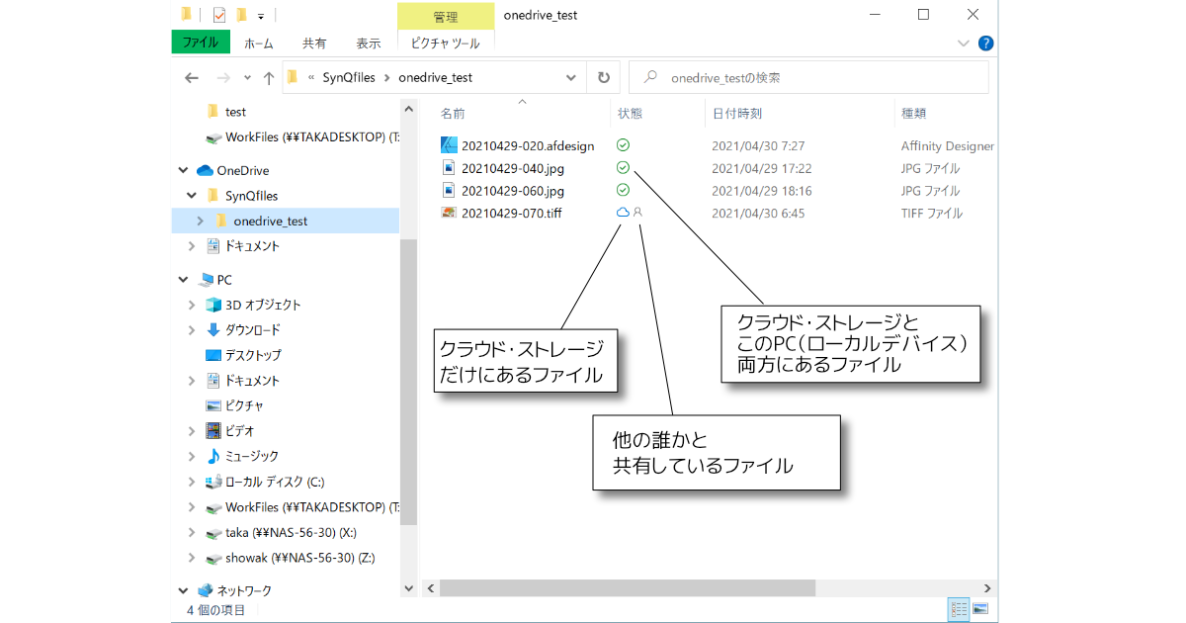
Task: Sort files by the 名前 column header
Action: (x=453, y=114)
